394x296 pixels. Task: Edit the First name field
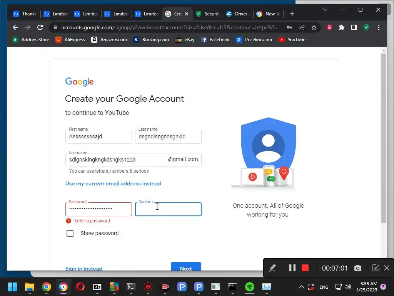click(x=98, y=137)
